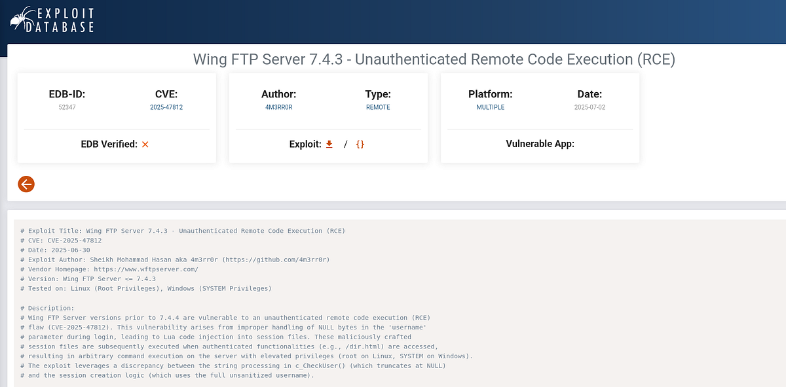Click the line mentioning c_CheckUser() string processing
The image size is (786, 387).
point(233,365)
